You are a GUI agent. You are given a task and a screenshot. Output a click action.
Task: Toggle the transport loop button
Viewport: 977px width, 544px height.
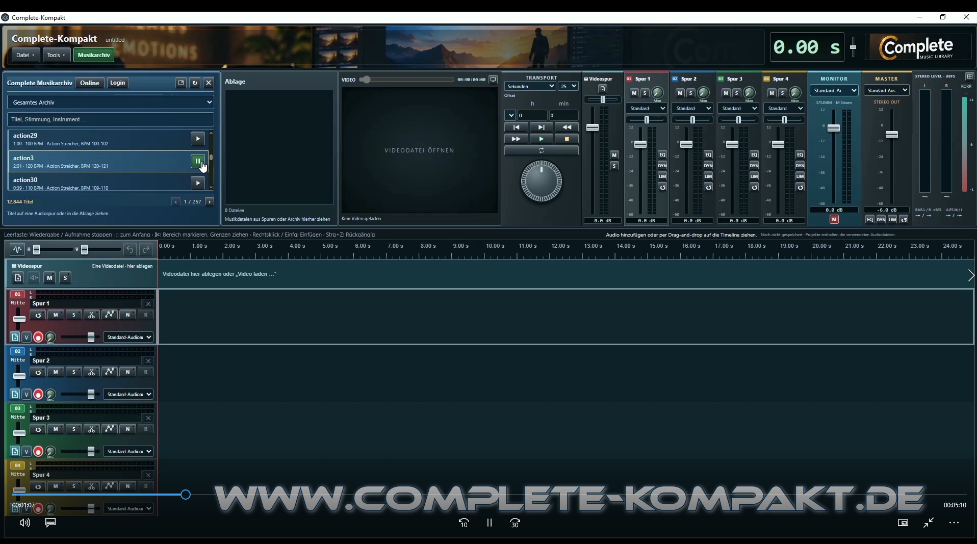tap(542, 150)
